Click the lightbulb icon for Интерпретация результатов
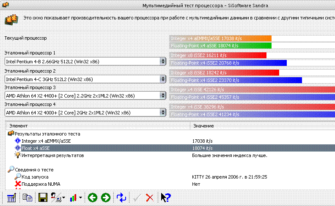This screenshot has height=206, width=335. (17, 155)
